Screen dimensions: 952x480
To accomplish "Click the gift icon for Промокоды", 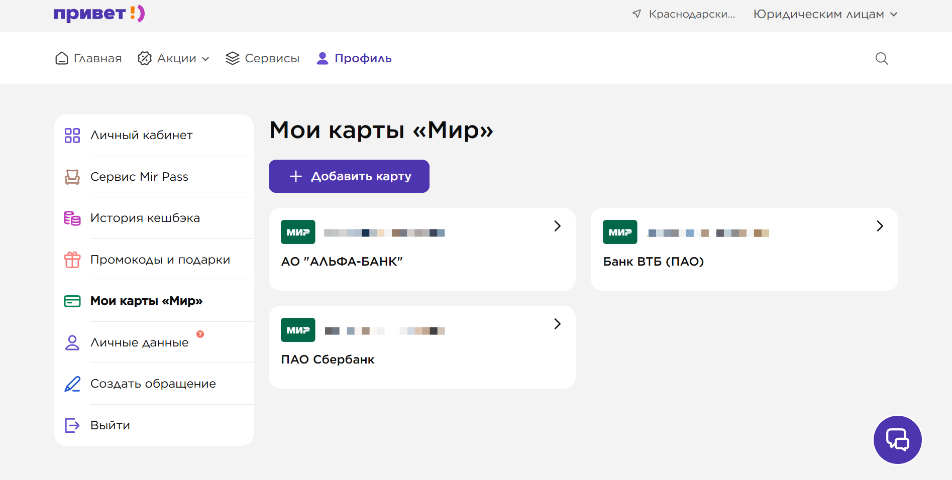I will click(x=72, y=260).
